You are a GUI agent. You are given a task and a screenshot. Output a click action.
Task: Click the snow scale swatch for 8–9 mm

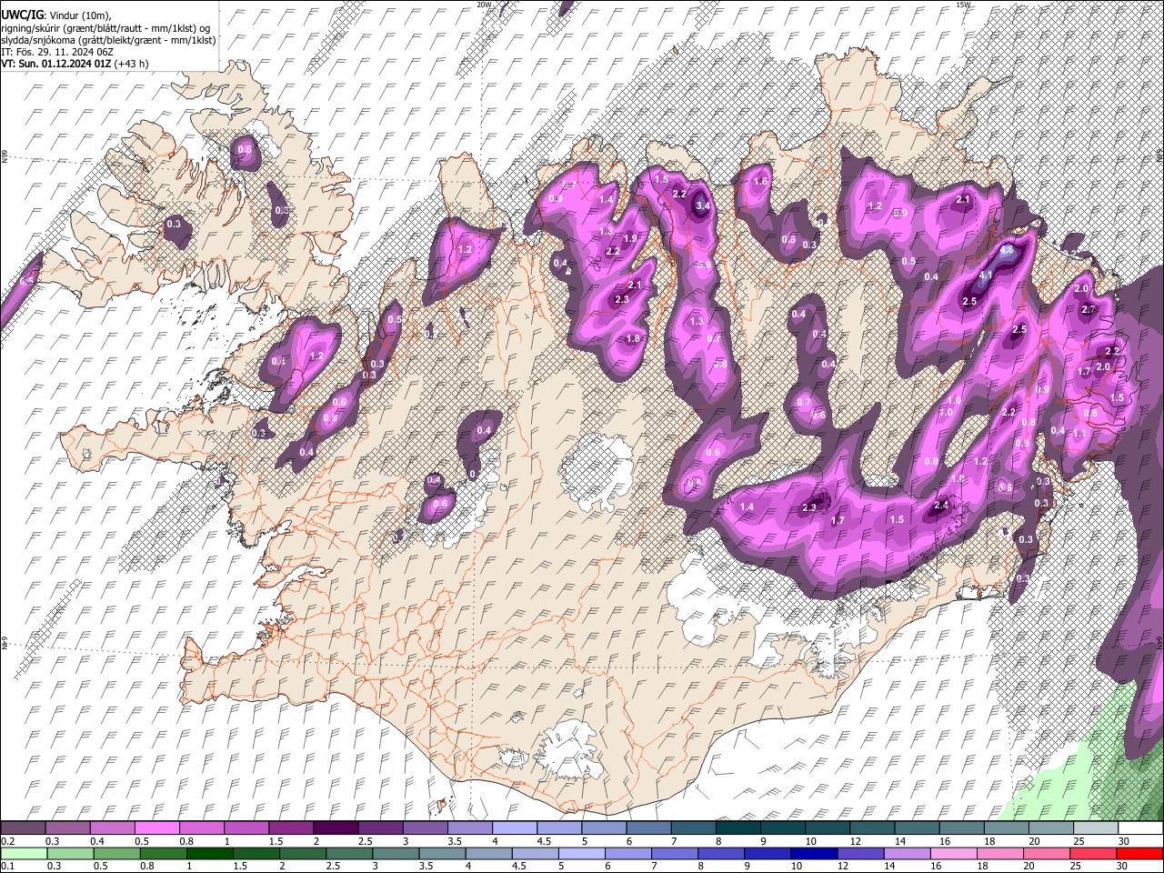tap(739, 828)
